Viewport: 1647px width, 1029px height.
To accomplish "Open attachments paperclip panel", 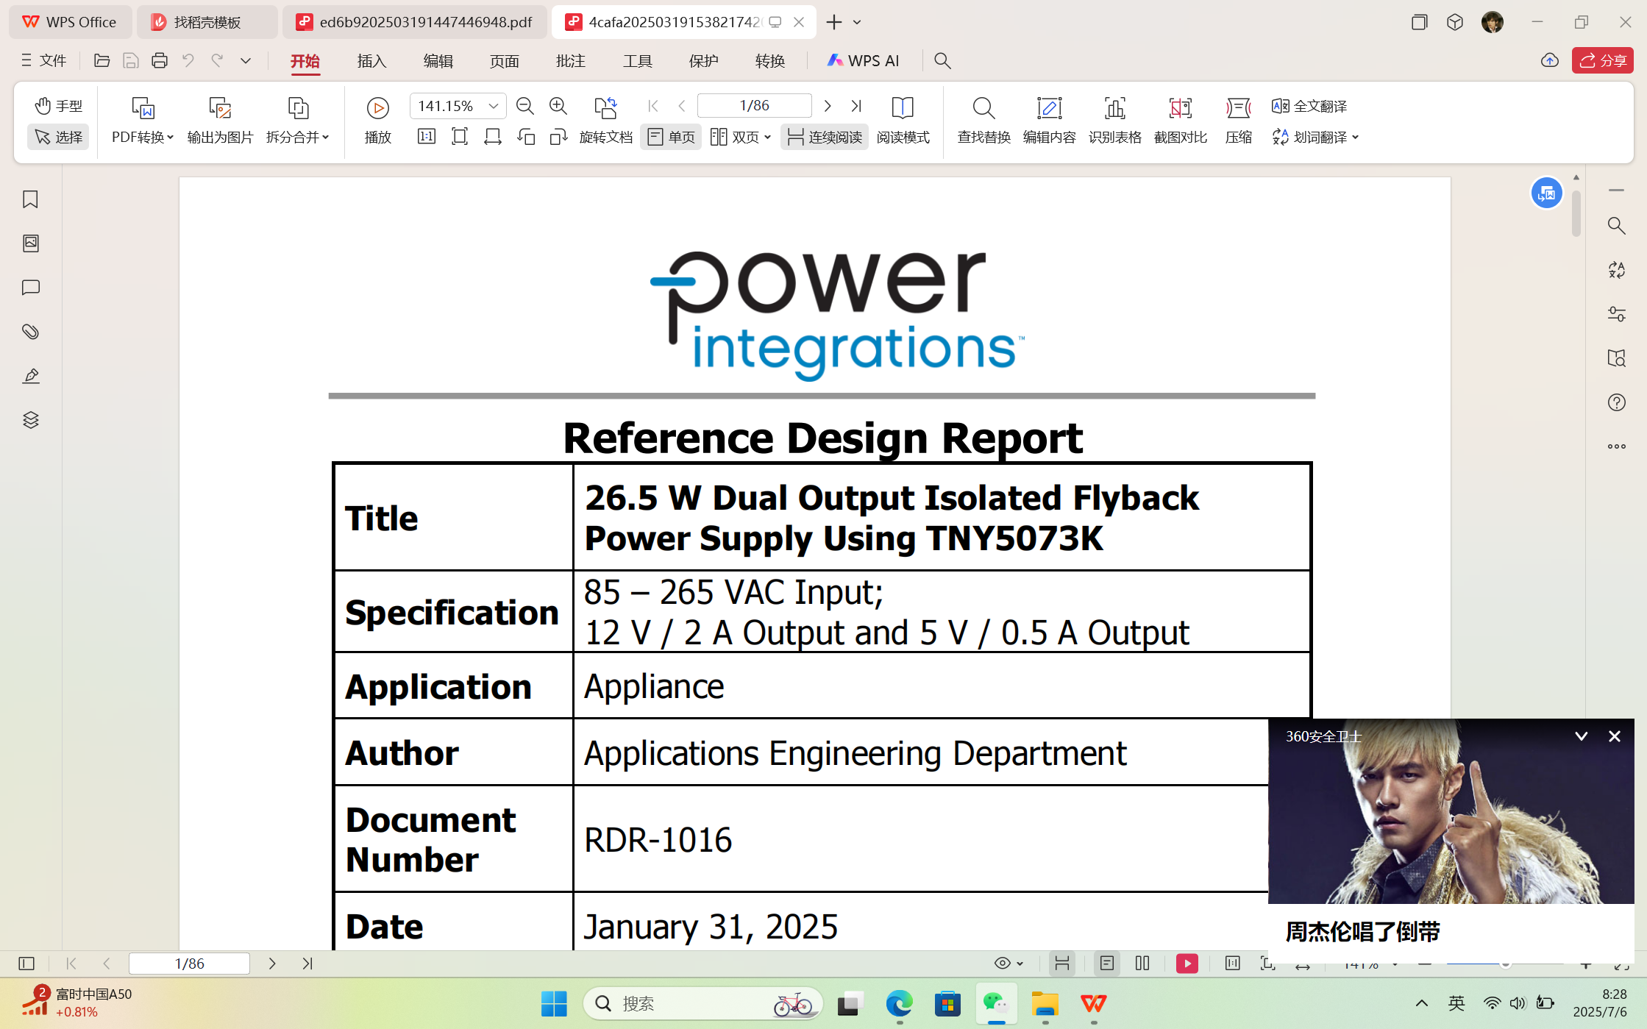I will click(x=30, y=332).
